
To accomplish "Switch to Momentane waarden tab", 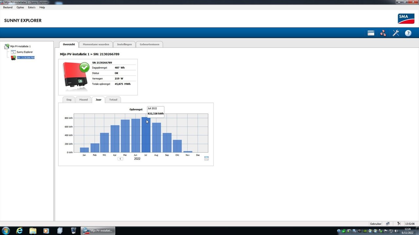I will pyautogui.click(x=96, y=44).
